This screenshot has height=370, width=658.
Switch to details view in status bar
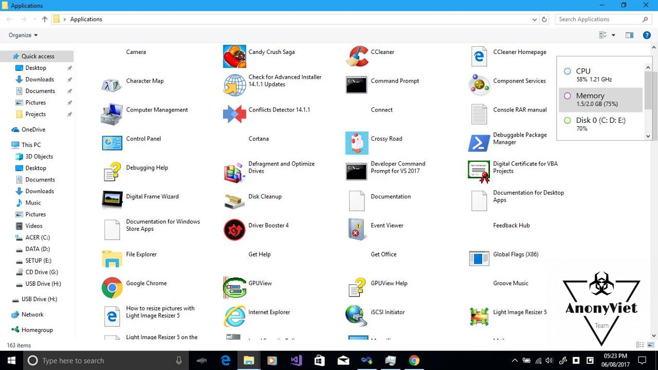[640, 345]
